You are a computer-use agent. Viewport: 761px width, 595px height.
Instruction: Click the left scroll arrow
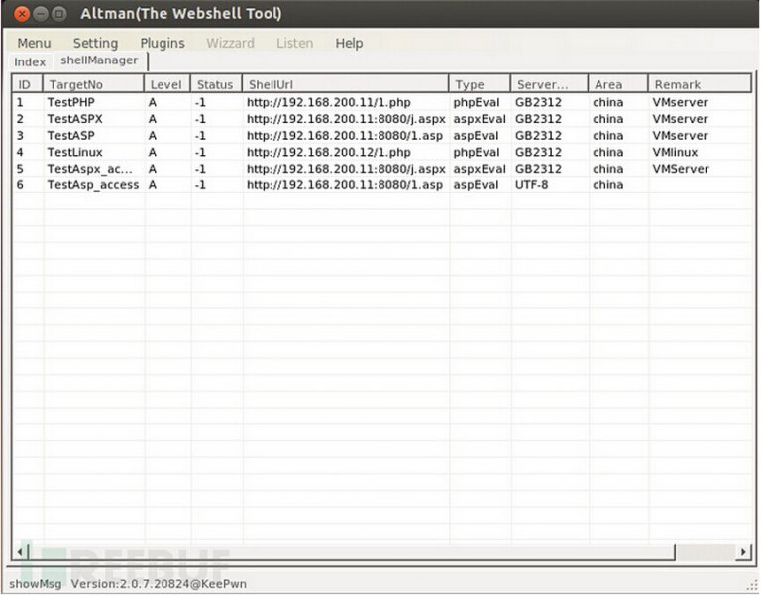[21, 552]
